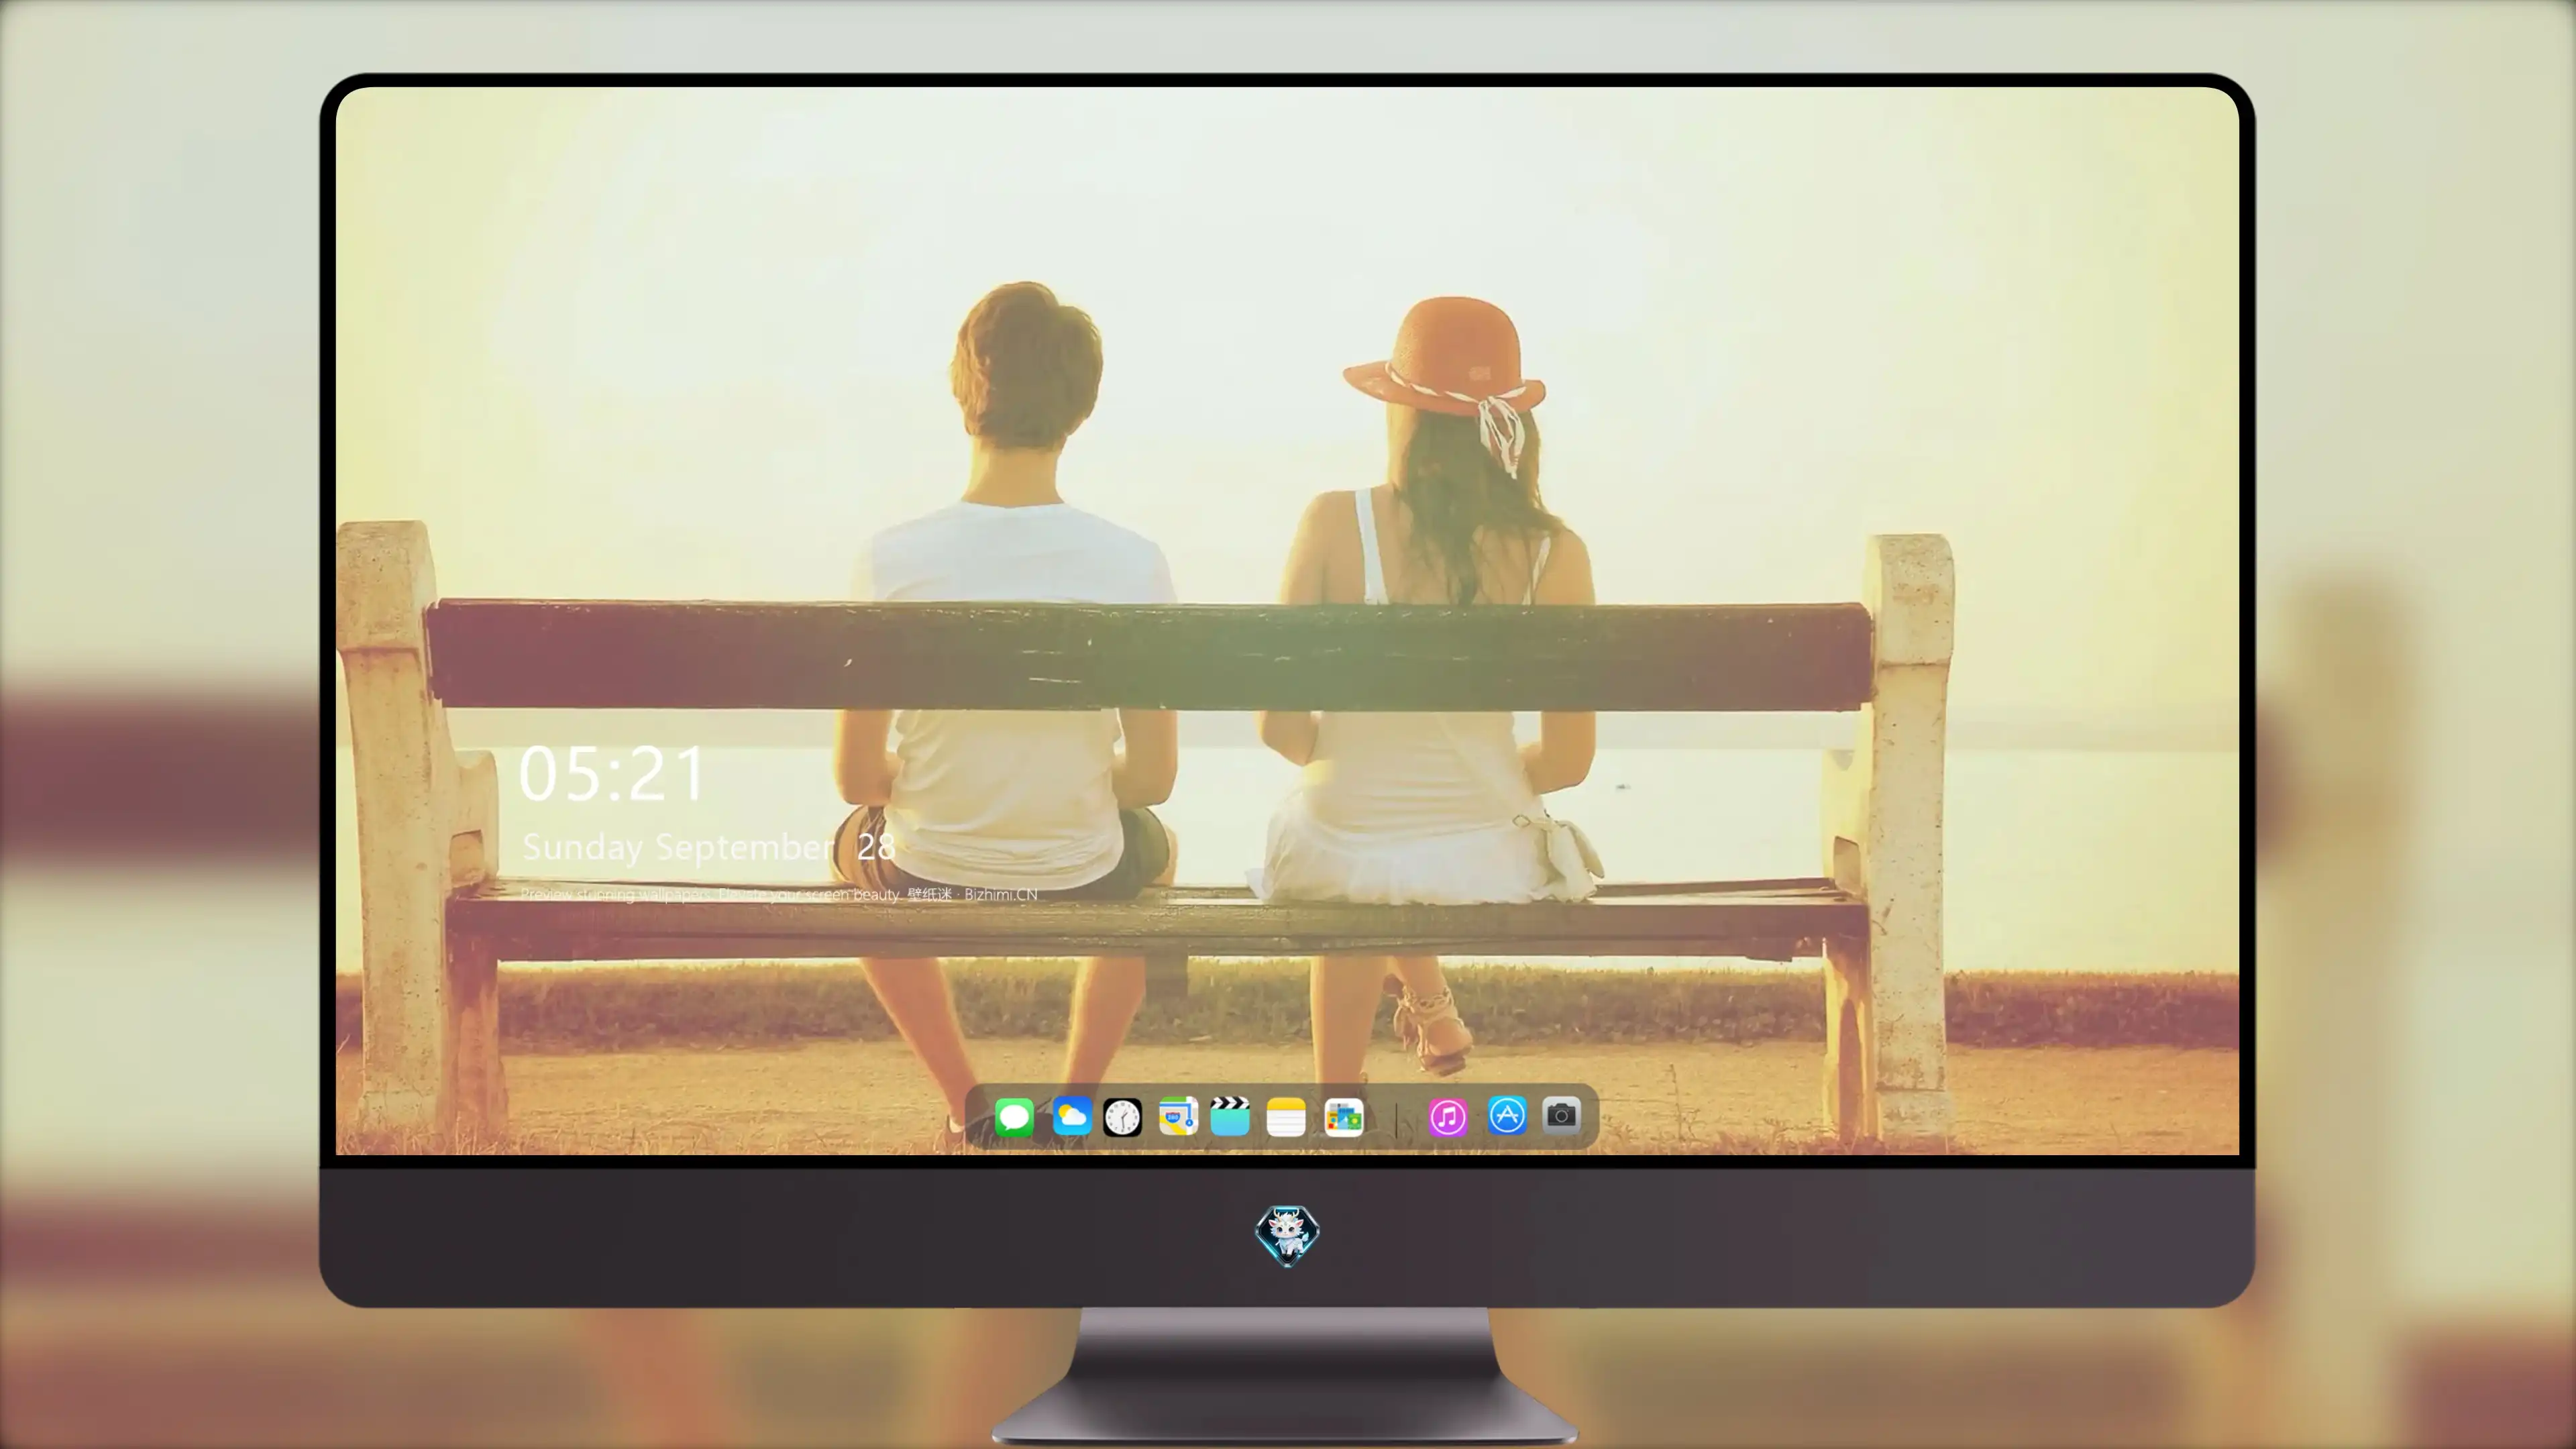Click the Sunday September 28 date
The height and width of the screenshot is (1449, 2576).
click(708, 847)
